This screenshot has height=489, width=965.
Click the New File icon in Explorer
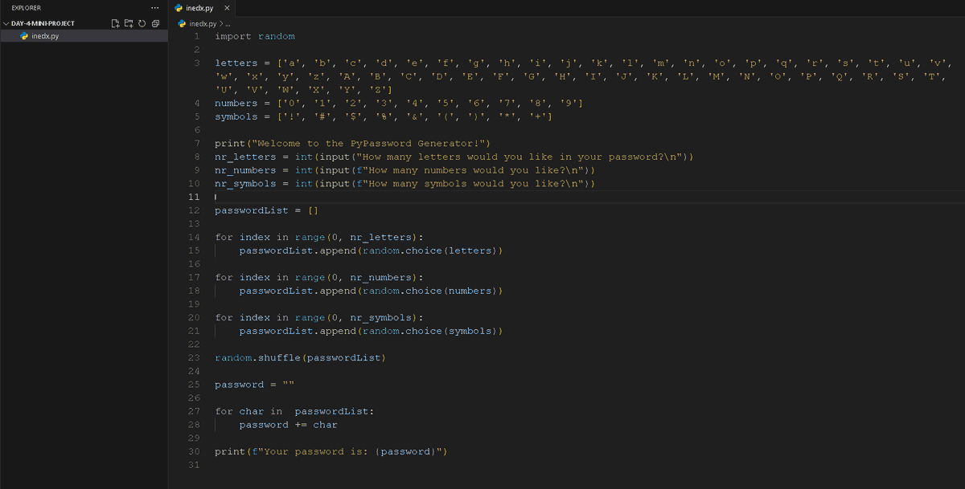pos(116,23)
